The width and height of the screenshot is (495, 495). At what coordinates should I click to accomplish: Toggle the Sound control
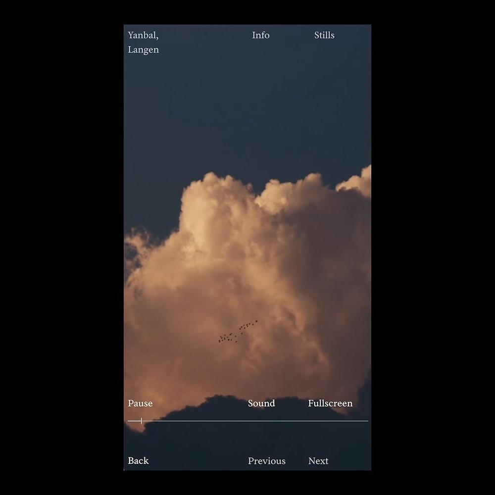[261, 403]
